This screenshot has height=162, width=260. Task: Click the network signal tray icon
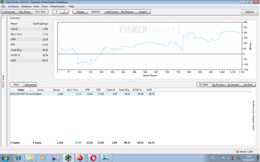point(238,158)
